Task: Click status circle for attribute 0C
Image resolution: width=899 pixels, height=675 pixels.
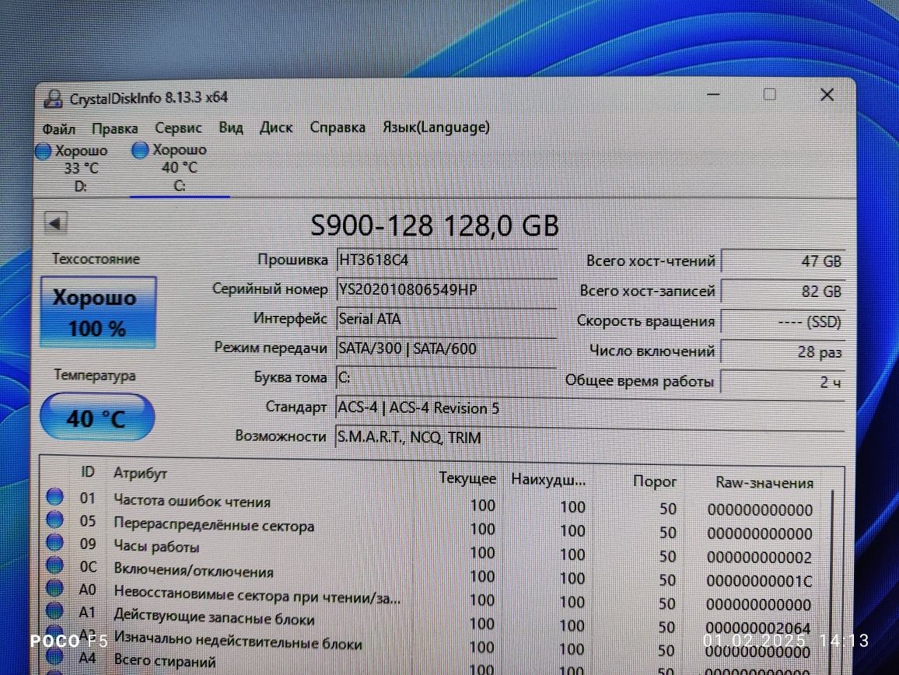Action: 55,565
